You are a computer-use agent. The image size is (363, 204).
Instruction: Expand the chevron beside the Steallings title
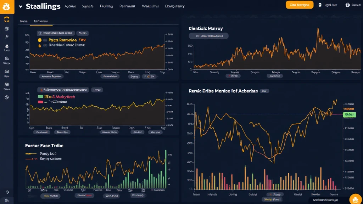coord(20,6)
